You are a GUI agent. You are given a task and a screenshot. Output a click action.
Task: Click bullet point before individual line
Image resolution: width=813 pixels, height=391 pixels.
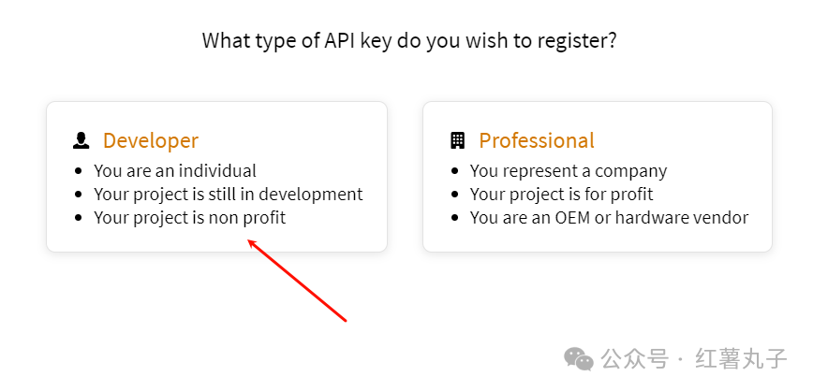pyautogui.click(x=79, y=171)
